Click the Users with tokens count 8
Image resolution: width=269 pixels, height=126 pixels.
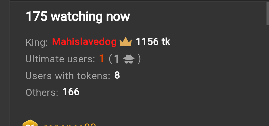point(117,75)
